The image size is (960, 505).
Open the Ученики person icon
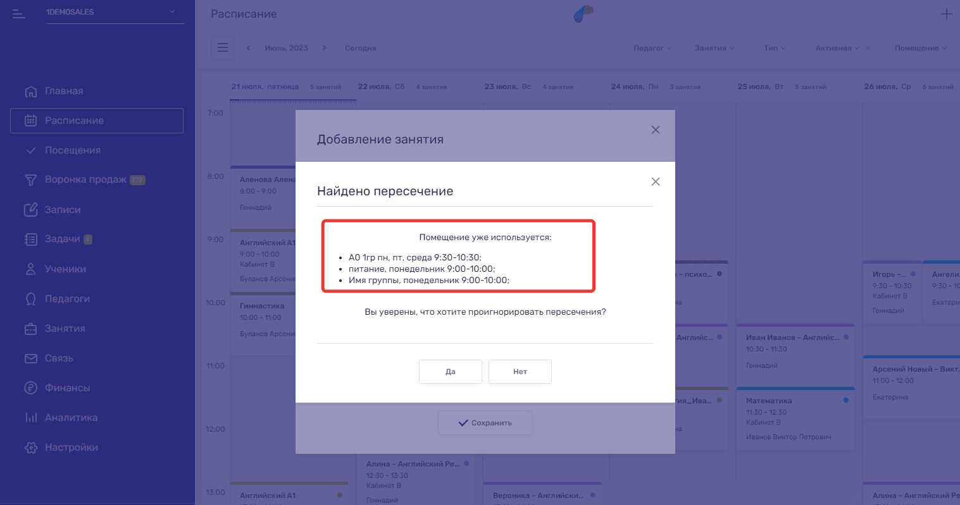tap(30, 269)
